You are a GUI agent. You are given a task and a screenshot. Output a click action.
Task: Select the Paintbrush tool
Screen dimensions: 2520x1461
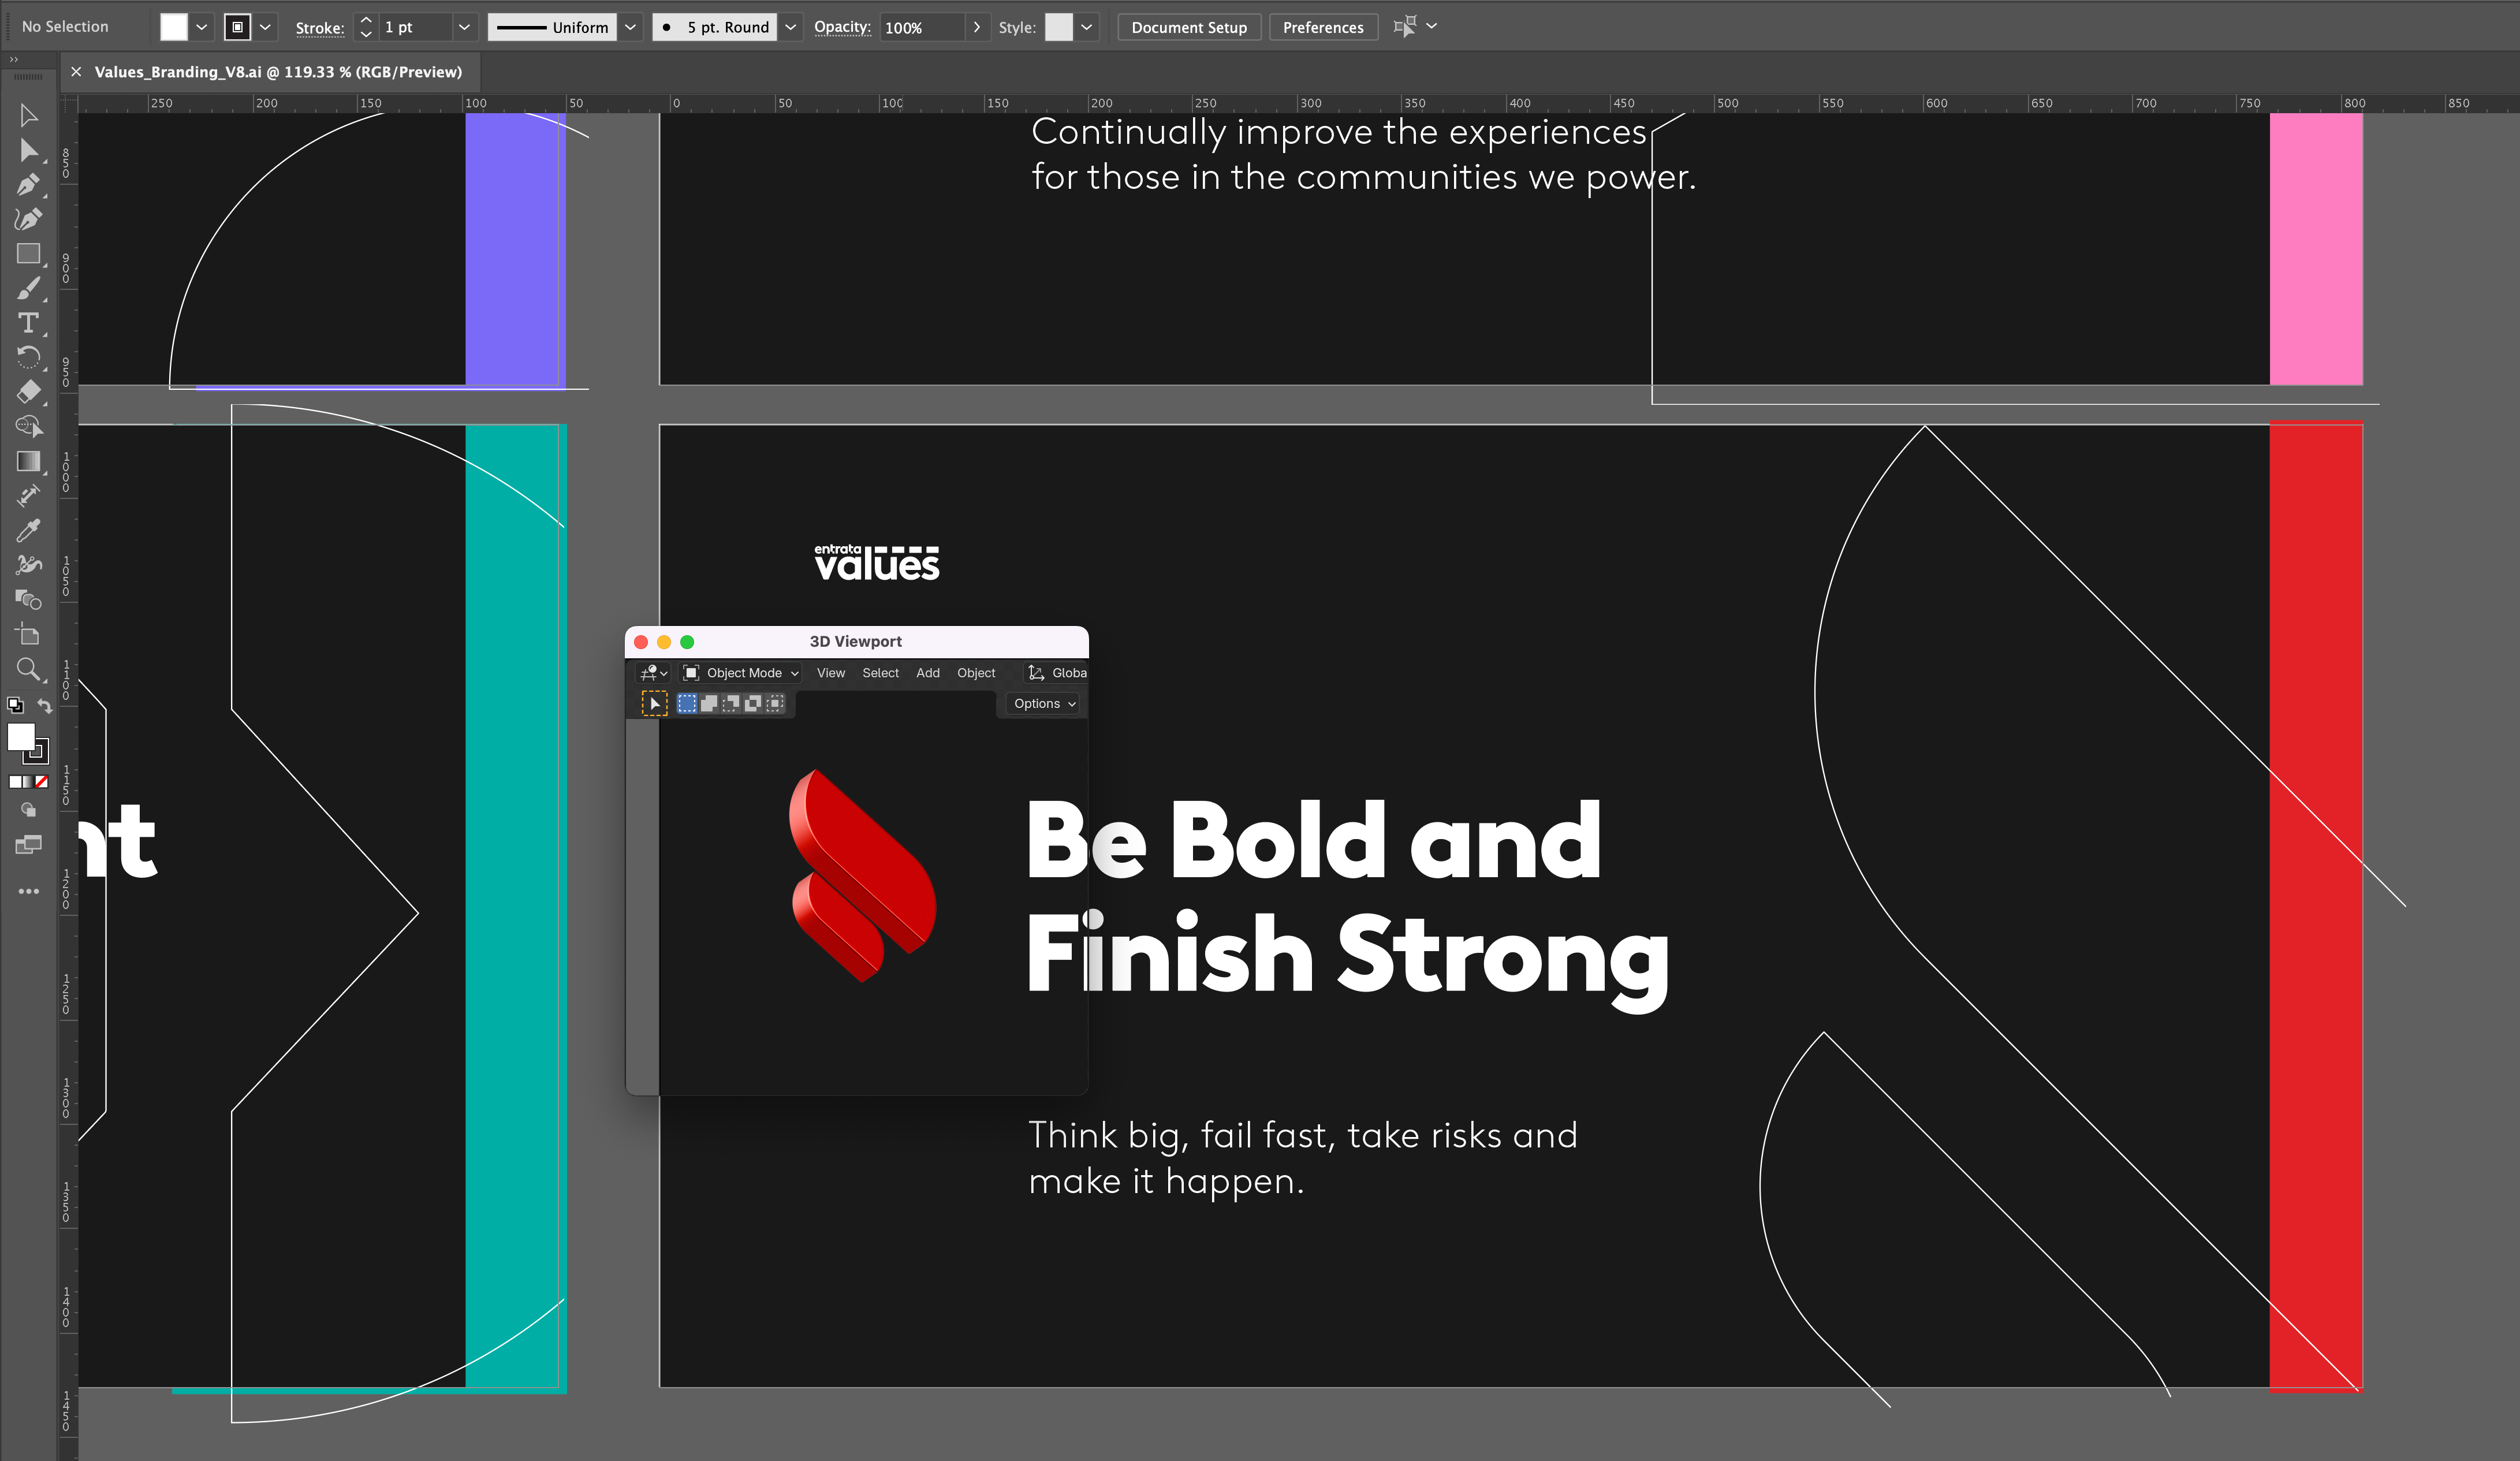[28, 288]
